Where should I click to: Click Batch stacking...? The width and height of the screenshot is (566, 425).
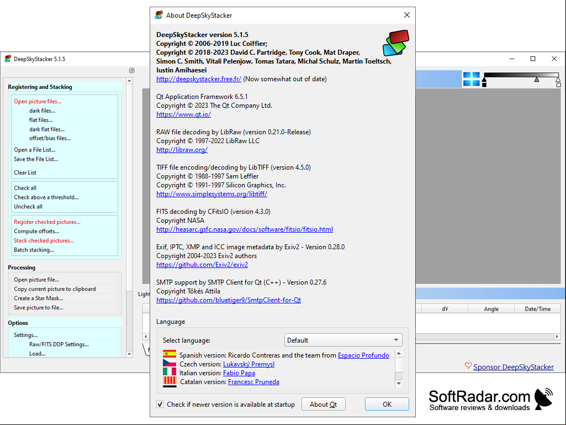(34, 250)
